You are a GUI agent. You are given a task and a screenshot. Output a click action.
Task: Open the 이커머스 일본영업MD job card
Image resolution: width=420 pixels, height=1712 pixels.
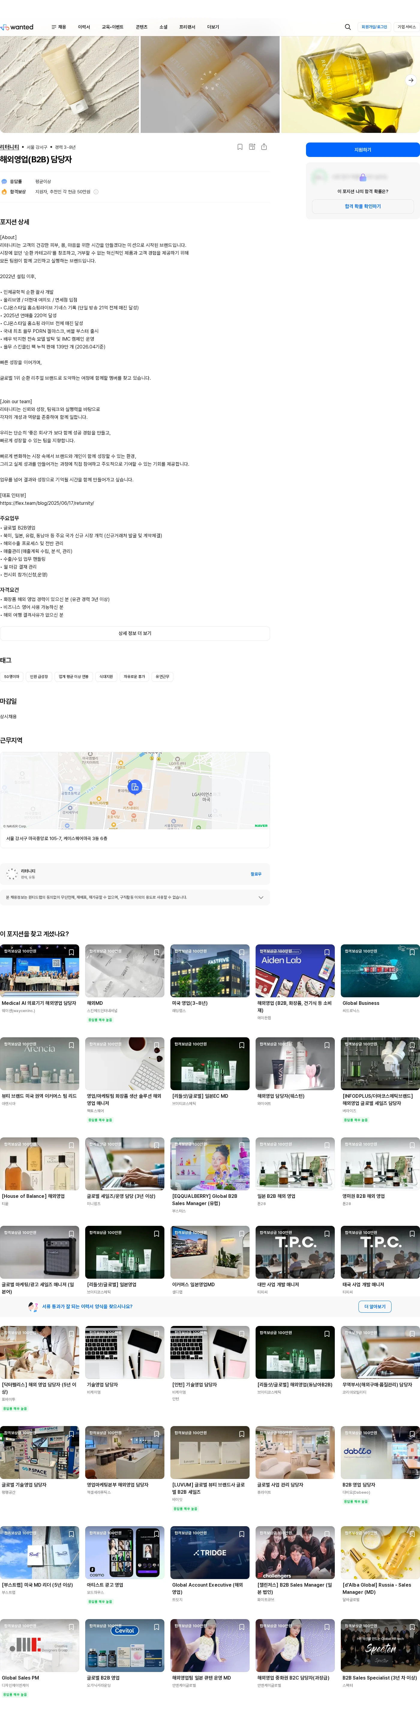pos(210,1261)
